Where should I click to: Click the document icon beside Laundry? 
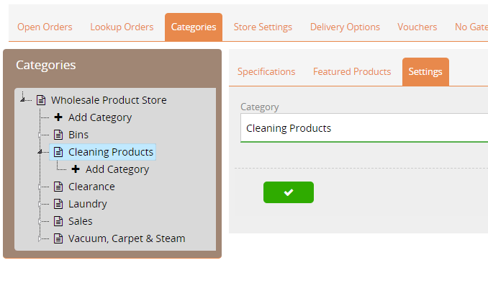[58, 204]
